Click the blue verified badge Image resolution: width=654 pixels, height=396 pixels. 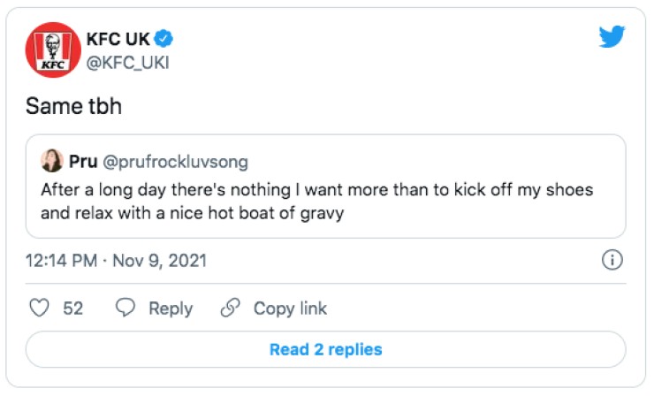point(163,38)
